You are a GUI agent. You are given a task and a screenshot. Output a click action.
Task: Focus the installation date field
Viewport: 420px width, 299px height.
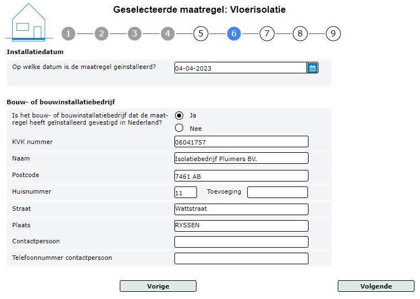point(240,68)
